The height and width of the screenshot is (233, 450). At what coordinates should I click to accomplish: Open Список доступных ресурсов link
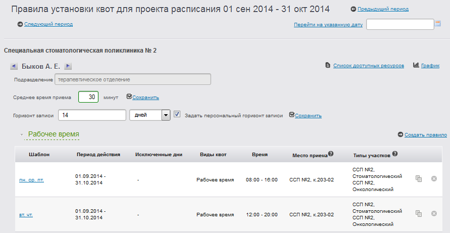point(369,66)
